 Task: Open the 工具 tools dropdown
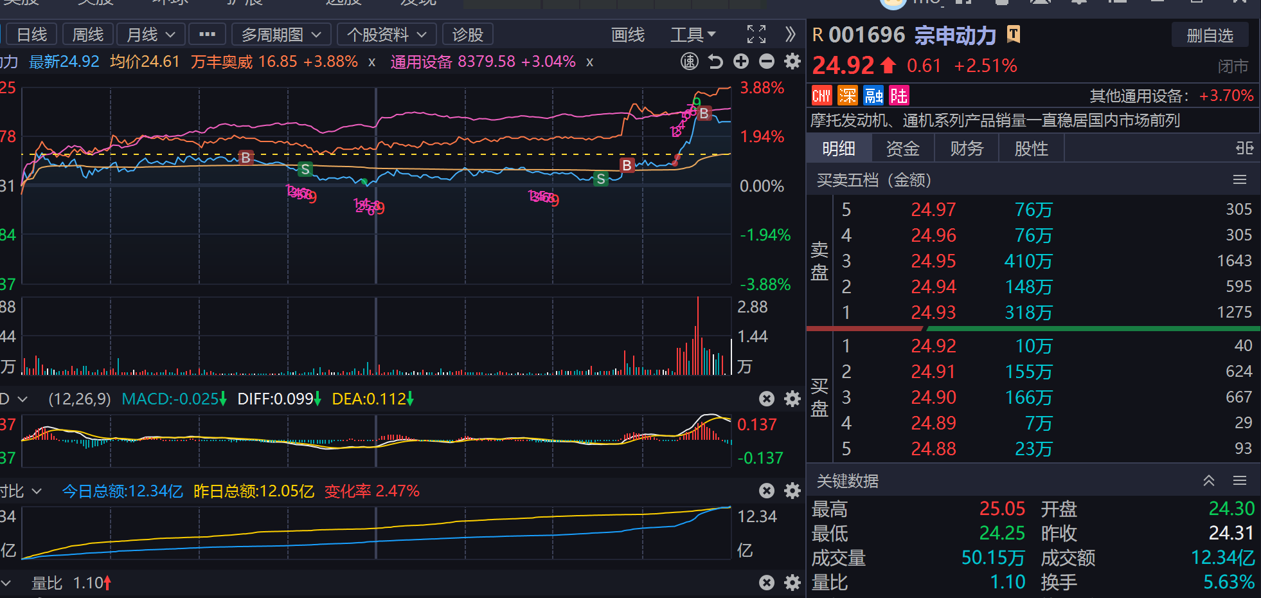click(x=693, y=35)
